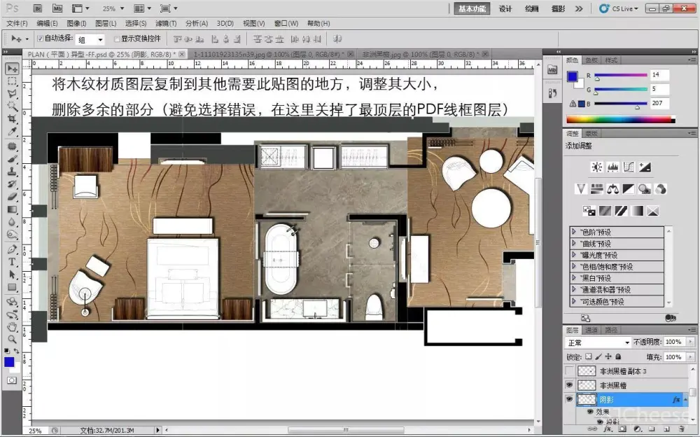Open the layer blend mode 正常 dropdown
Viewport: 700px width, 437px height.
598,342
